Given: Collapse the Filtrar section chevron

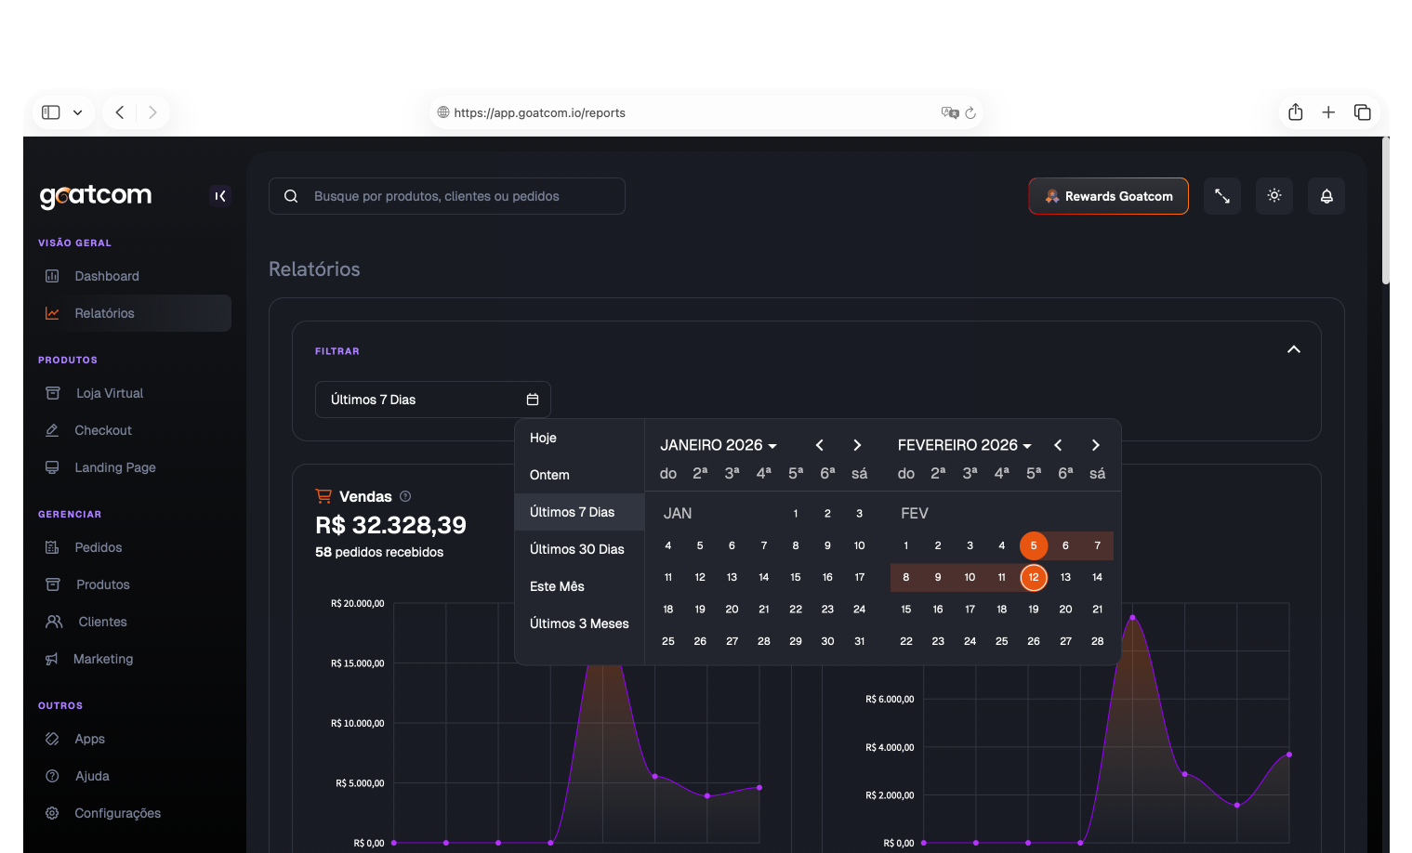Looking at the screenshot, I should tap(1293, 349).
